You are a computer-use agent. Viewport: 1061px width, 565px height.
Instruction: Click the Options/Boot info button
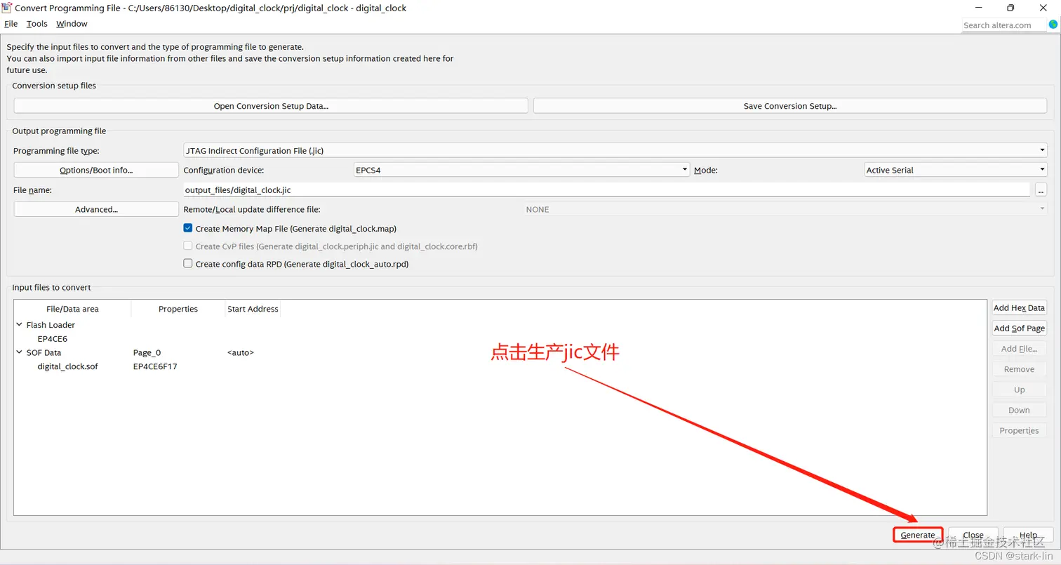(96, 170)
